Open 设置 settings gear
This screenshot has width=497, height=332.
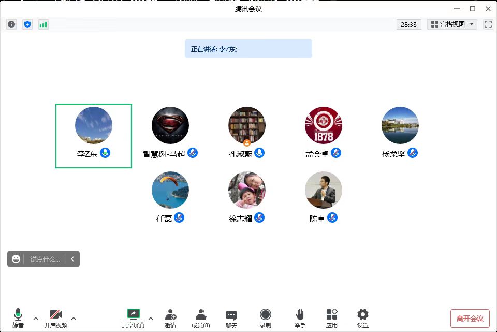coord(363,317)
